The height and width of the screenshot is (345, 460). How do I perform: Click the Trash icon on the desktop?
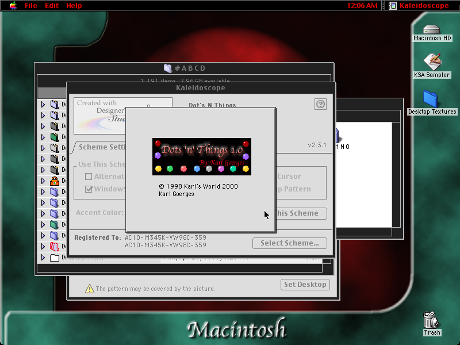pyautogui.click(x=431, y=320)
